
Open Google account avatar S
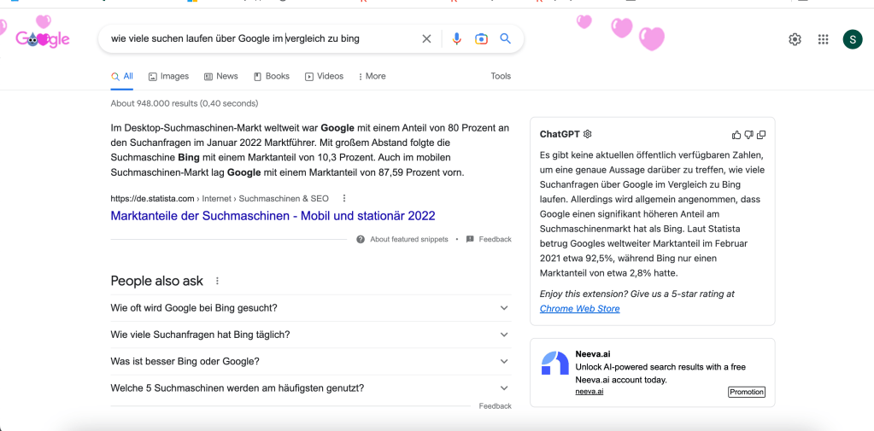pyautogui.click(x=853, y=39)
